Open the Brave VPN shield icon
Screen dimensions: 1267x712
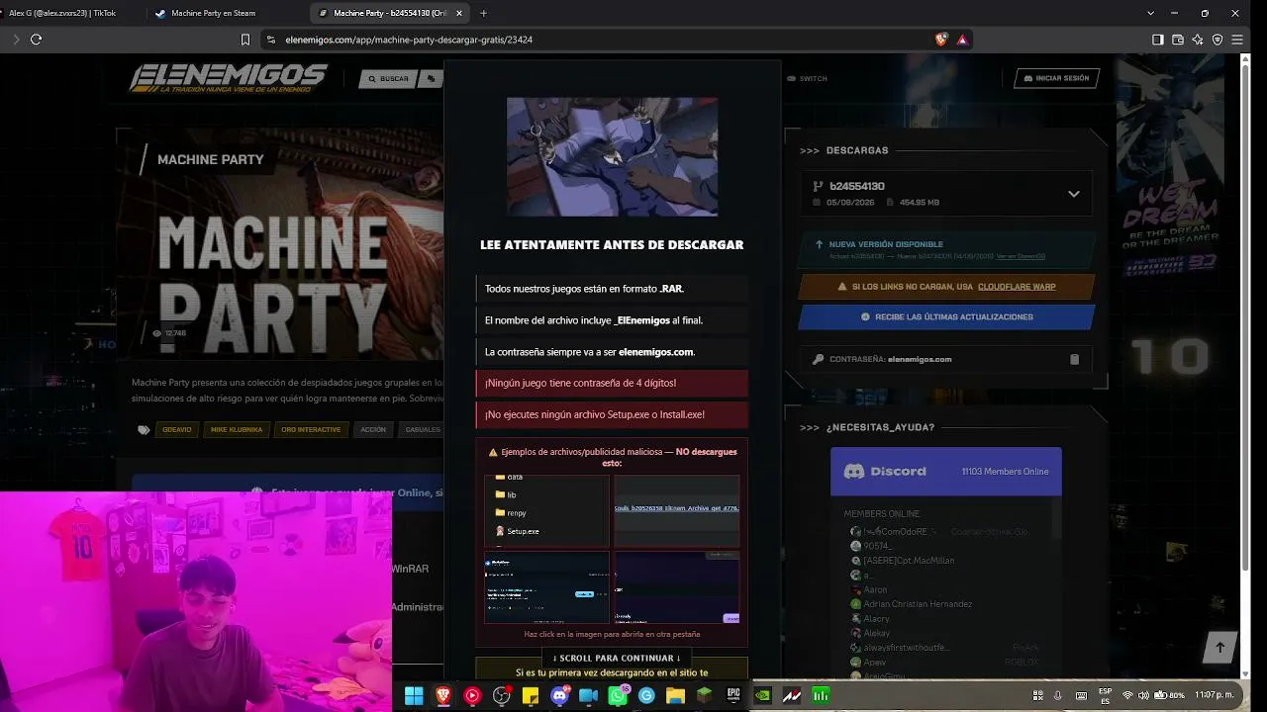point(1218,40)
